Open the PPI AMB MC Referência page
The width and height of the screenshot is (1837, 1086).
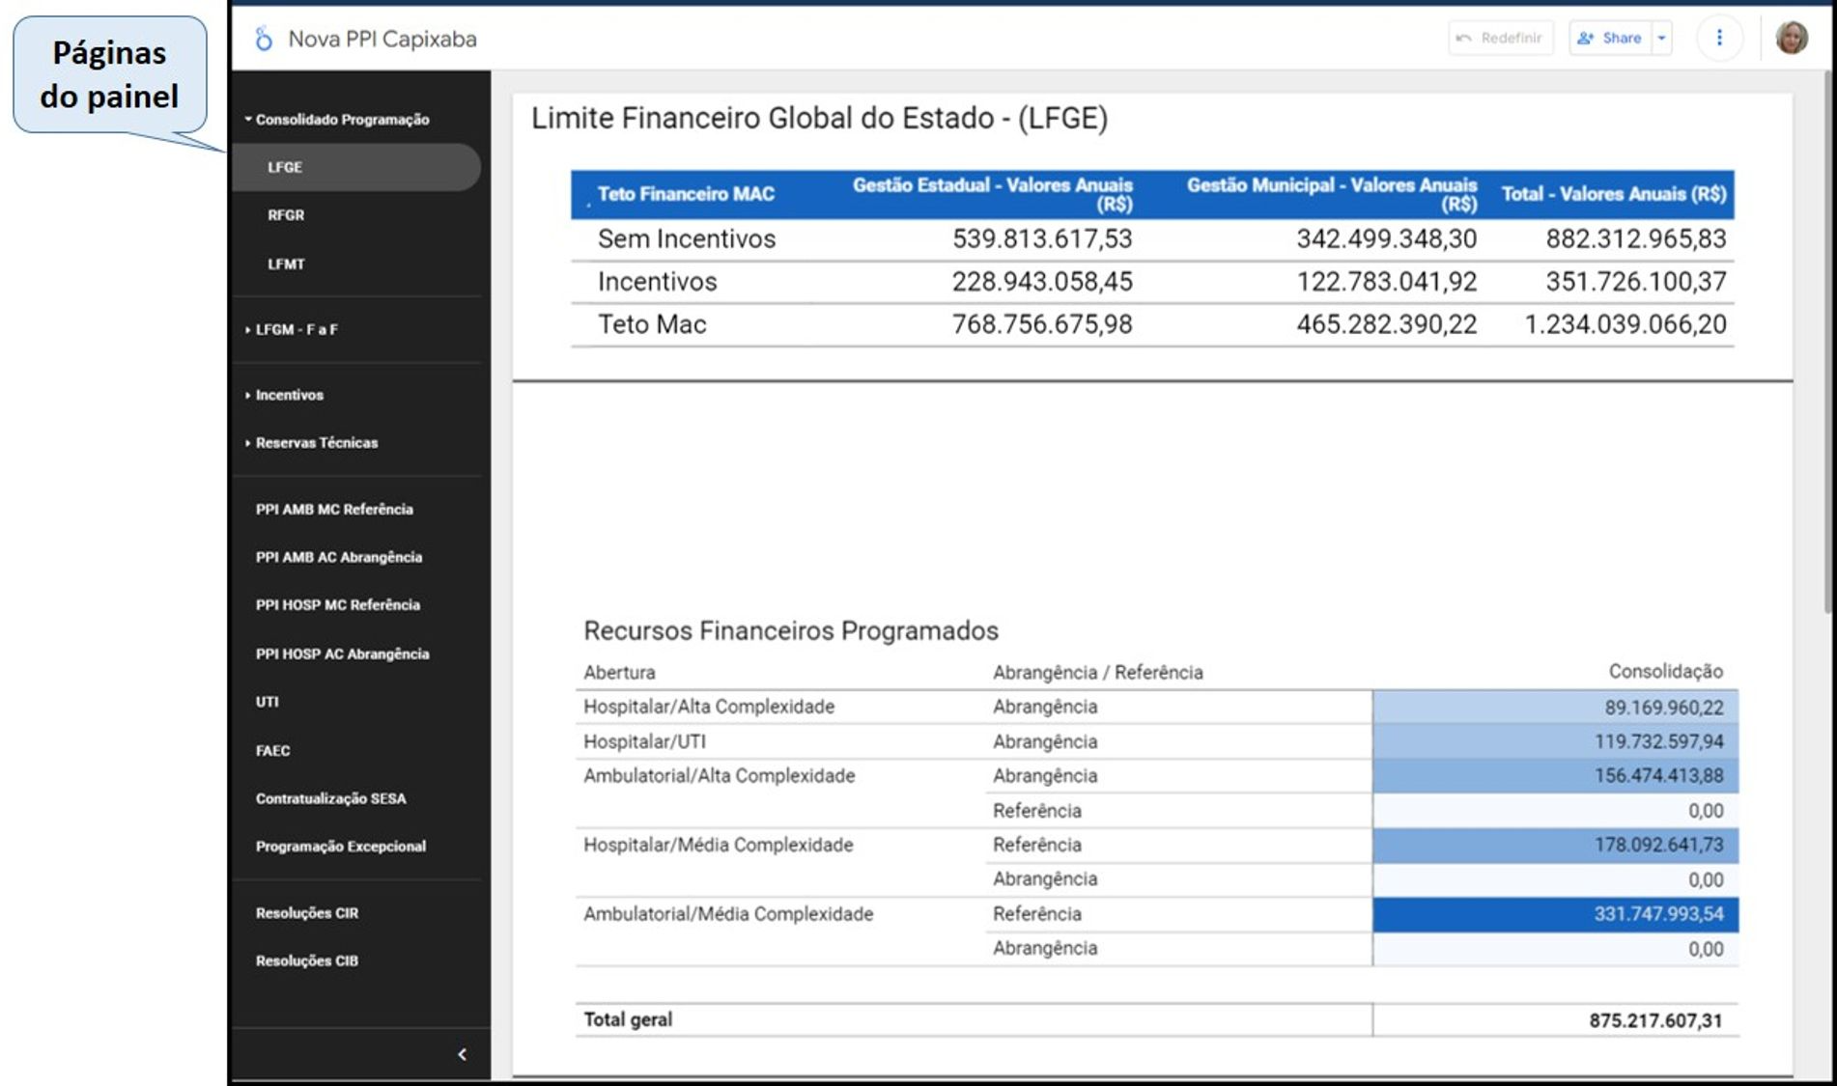point(334,509)
